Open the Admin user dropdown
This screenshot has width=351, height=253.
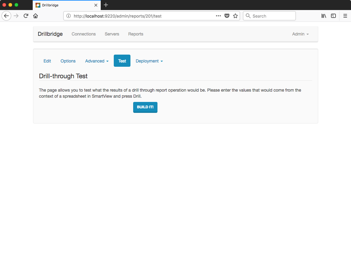pos(300,34)
